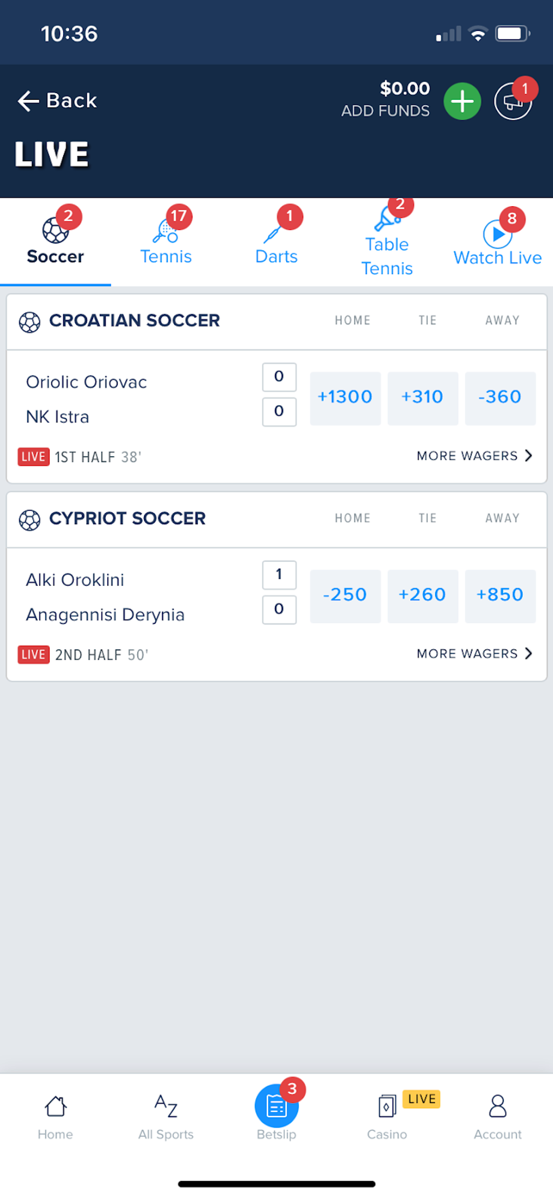Select tie odds +310 in Croatian match
The width and height of the screenshot is (553, 1198).
pos(423,398)
